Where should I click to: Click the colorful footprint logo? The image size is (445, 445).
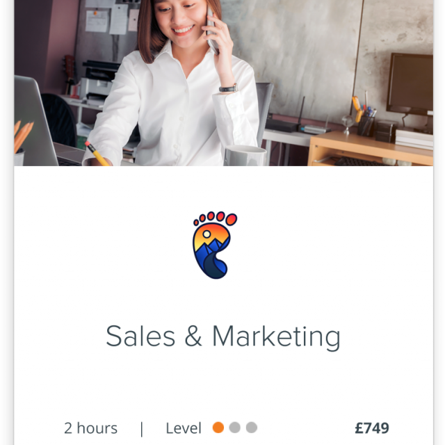[x=215, y=245]
